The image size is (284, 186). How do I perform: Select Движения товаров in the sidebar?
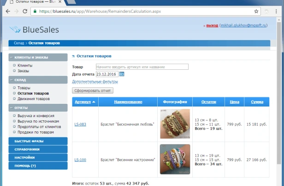pyautogui.click(x=34, y=99)
